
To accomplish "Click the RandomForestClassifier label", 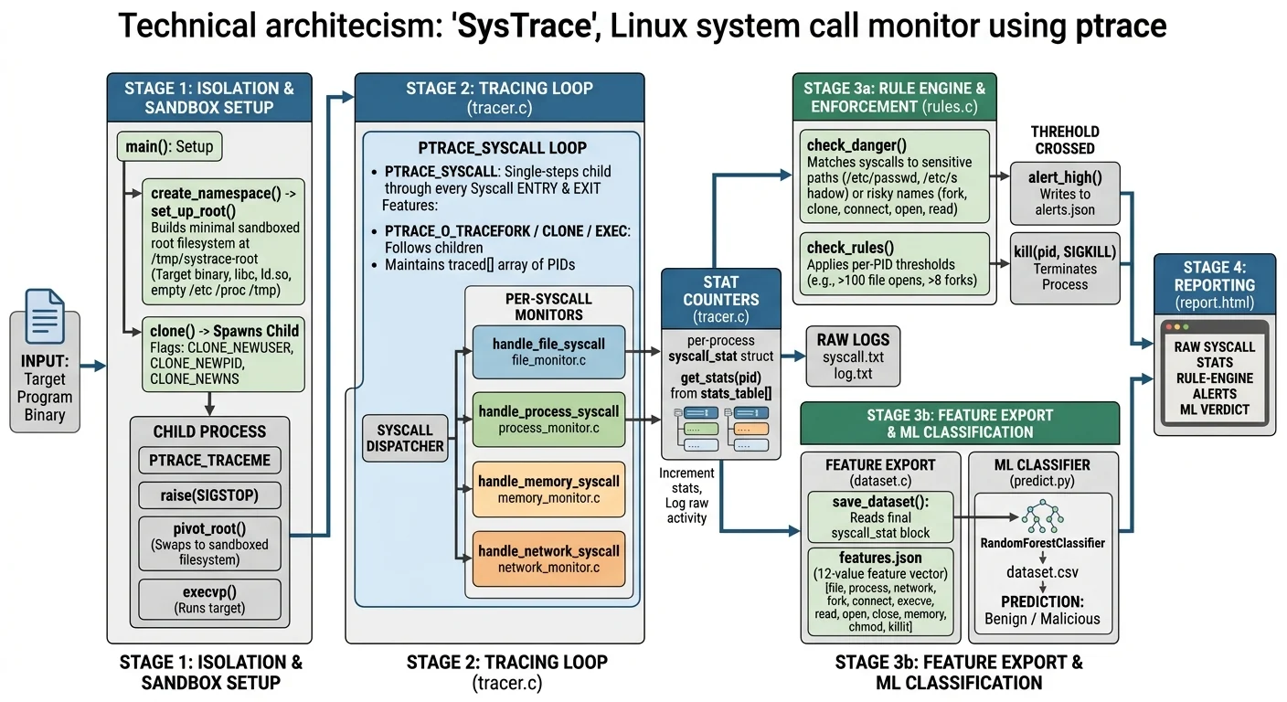I will [x=1042, y=543].
